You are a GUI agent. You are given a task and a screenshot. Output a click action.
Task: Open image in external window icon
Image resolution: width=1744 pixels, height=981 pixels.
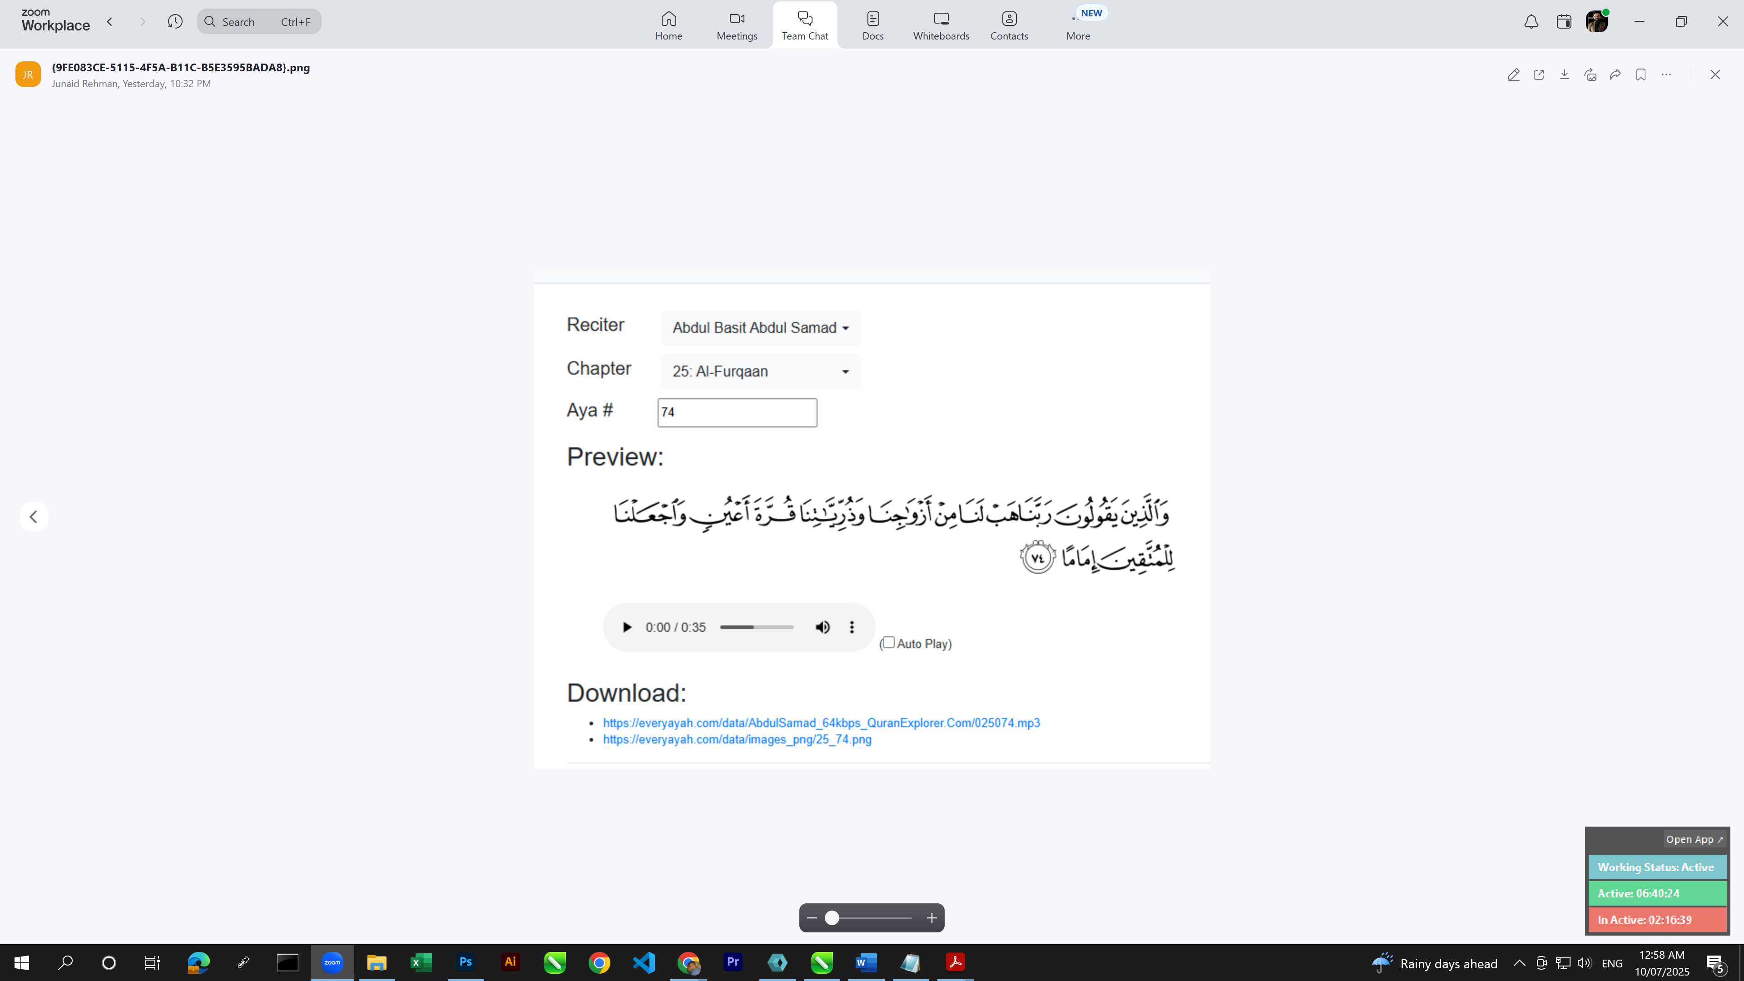[1539, 74]
